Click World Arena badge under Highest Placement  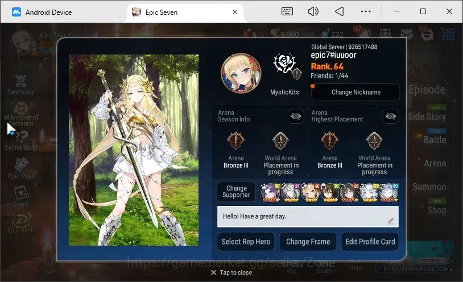pyautogui.click(x=374, y=141)
